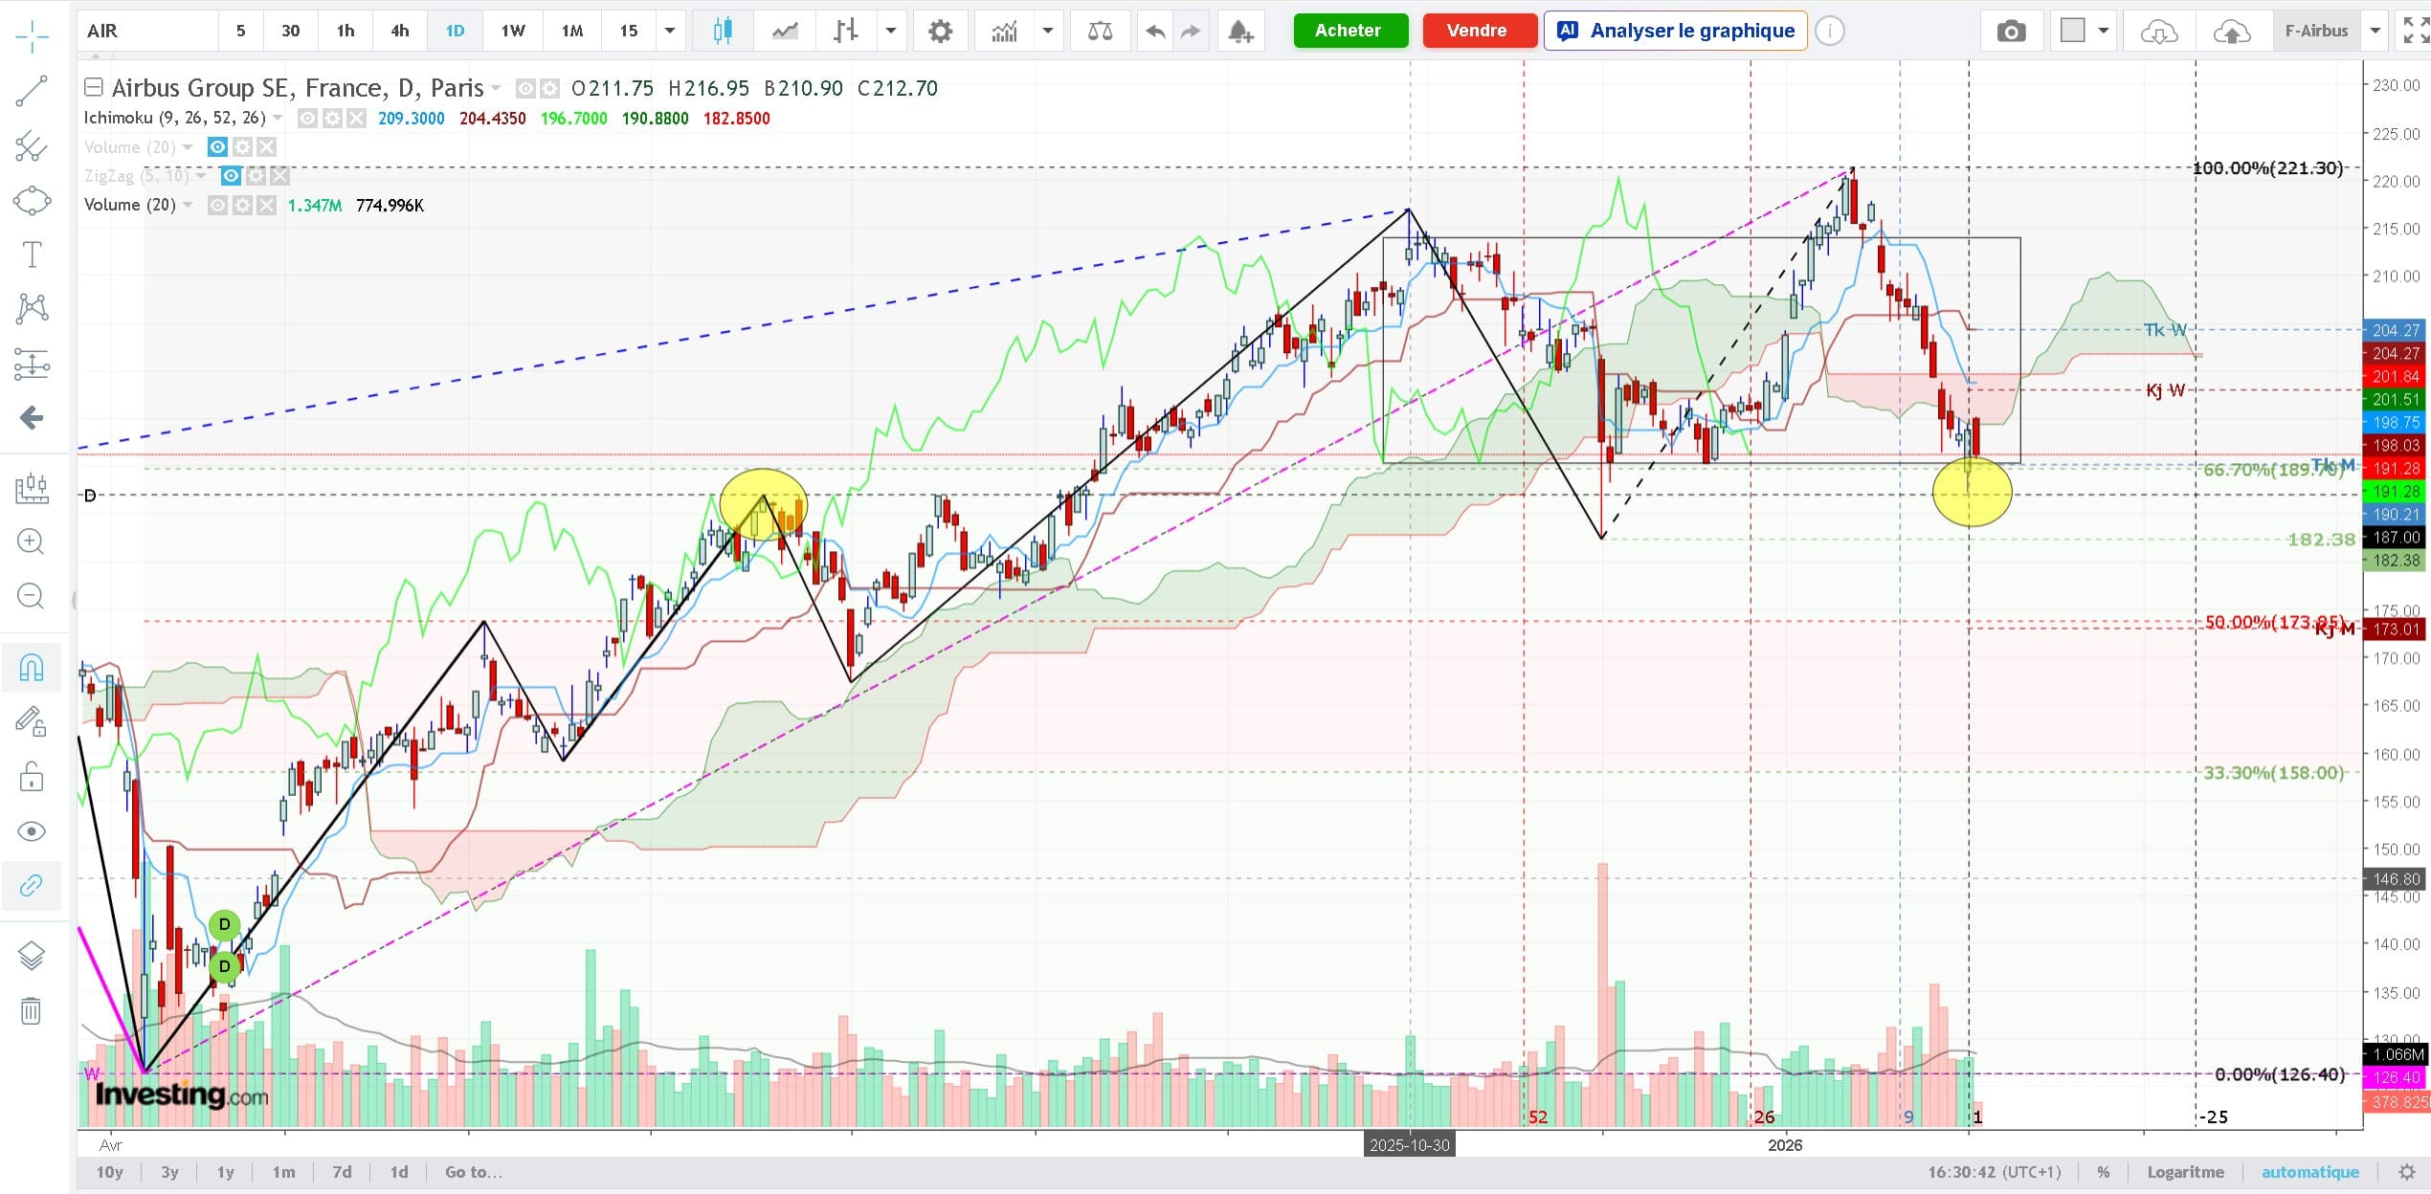Expand Ichimoku indicator options arrow

278,119
